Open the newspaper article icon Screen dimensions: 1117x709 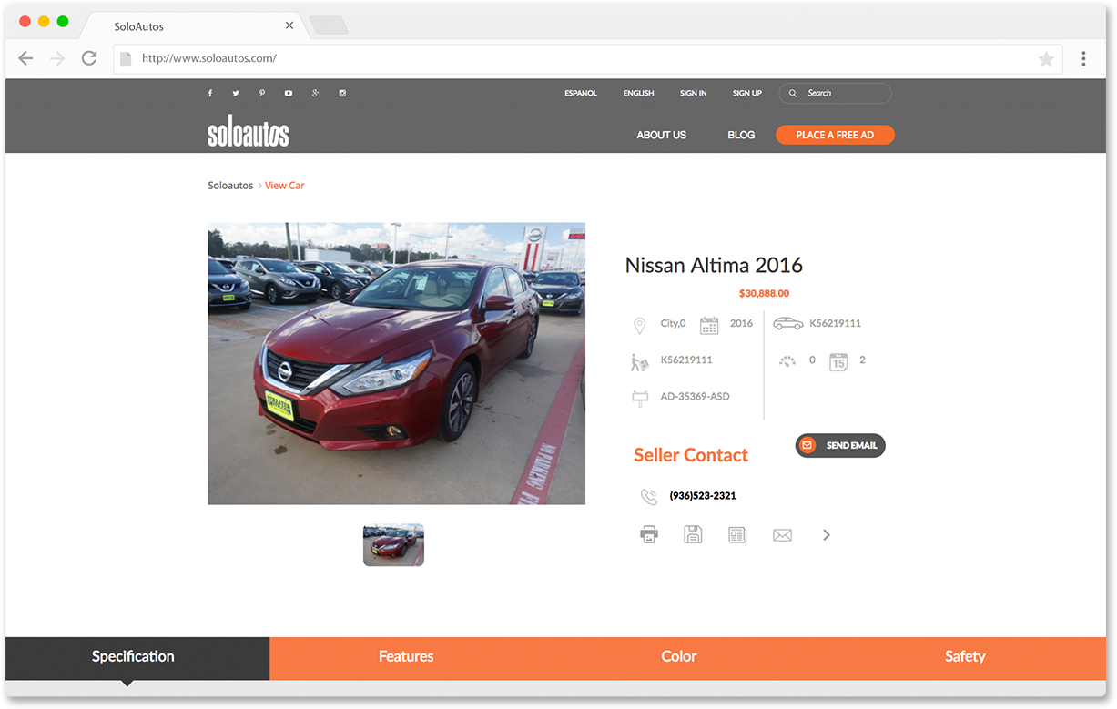pos(737,535)
